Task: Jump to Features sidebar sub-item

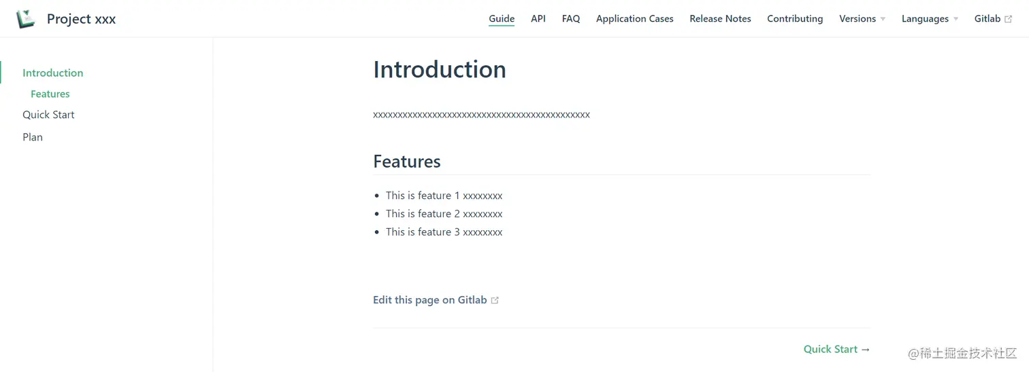Action: pyautogui.click(x=50, y=94)
